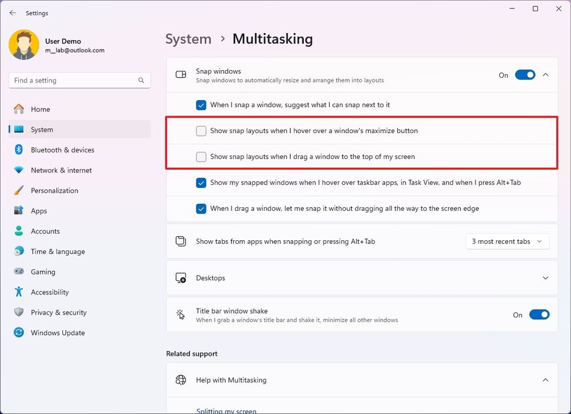Open the tabs shown when snapping dropdown
This screenshot has width=571, height=414.
(x=507, y=241)
